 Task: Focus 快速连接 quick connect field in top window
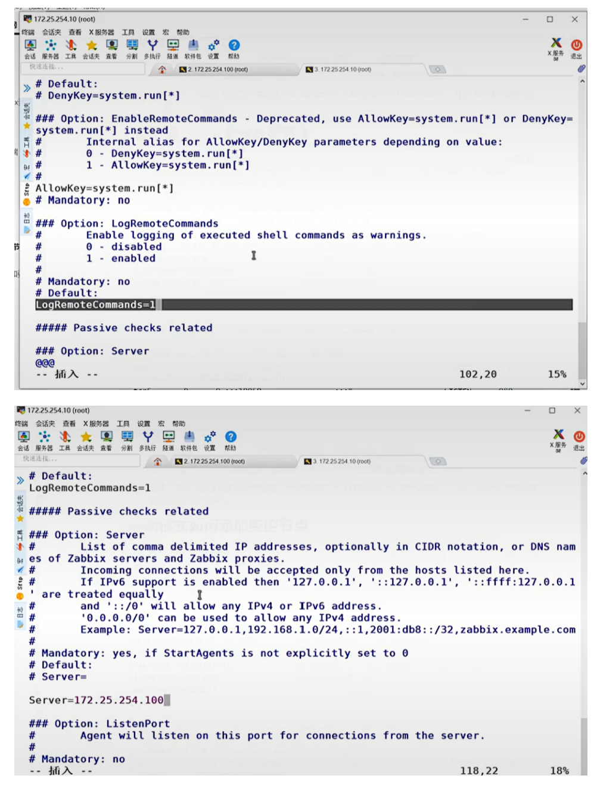point(82,67)
